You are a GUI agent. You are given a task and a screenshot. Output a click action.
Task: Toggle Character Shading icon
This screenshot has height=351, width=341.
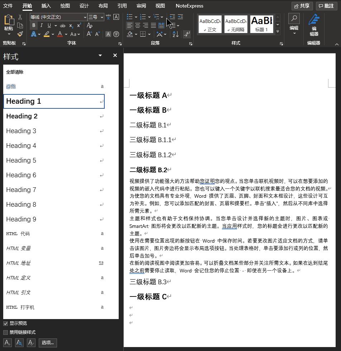tap(108, 34)
